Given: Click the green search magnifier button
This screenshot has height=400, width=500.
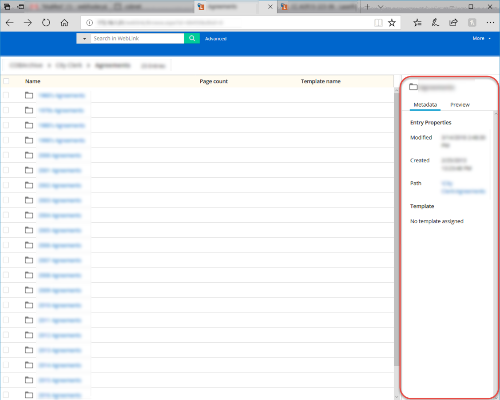Looking at the screenshot, I should [x=192, y=39].
